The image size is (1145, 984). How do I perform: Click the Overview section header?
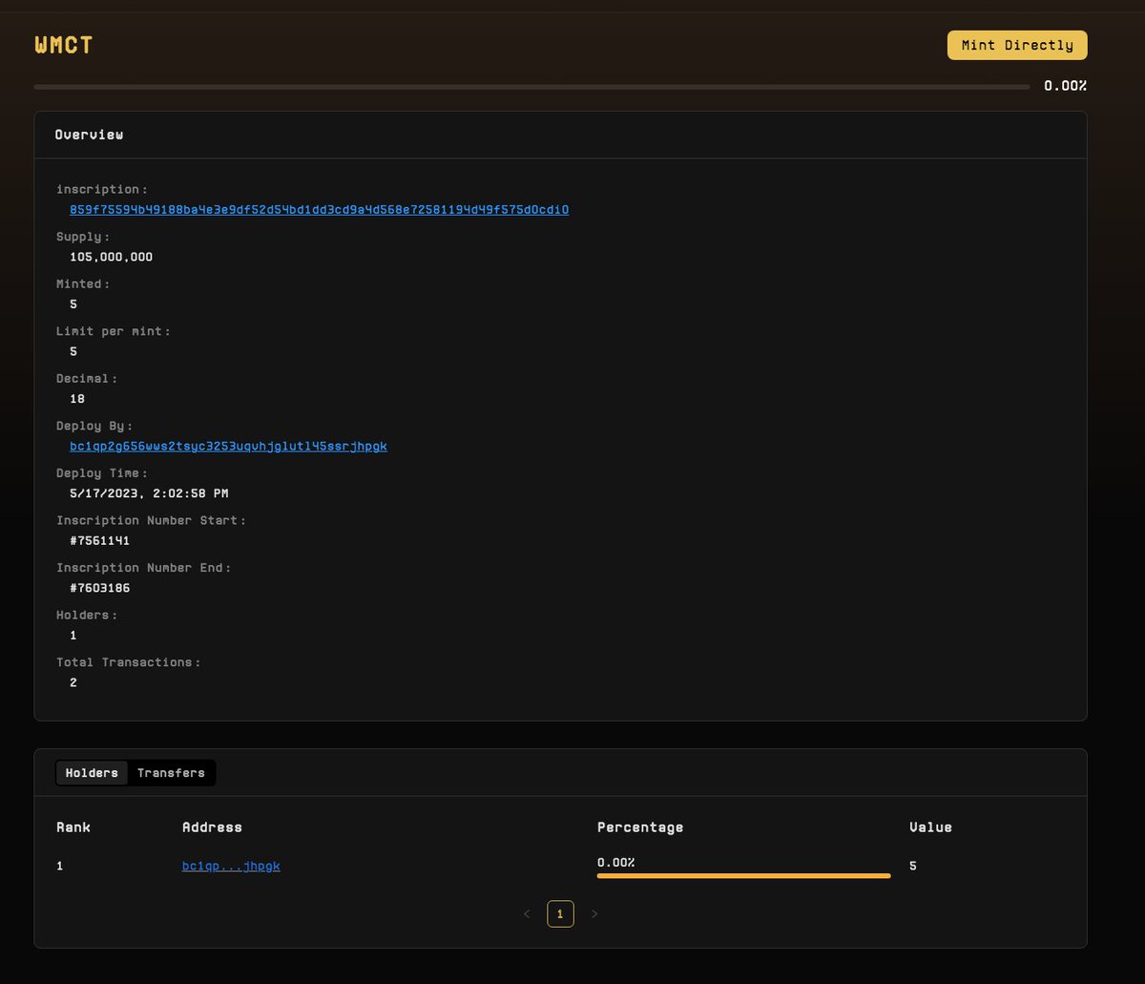(89, 135)
